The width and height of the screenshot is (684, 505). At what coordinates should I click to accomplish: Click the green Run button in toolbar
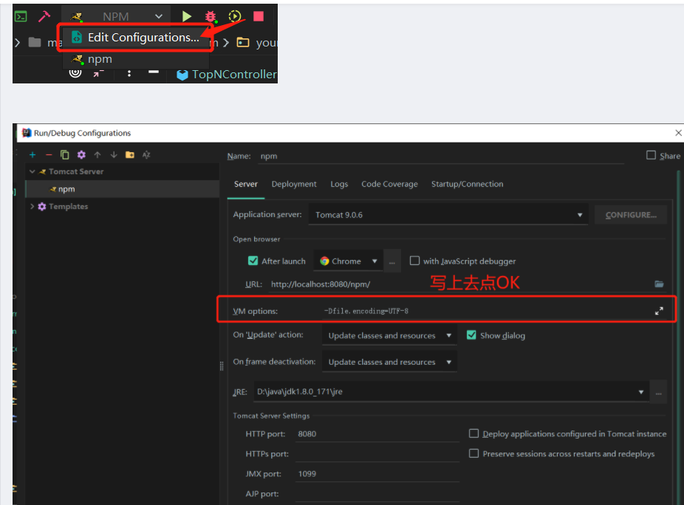pos(187,16)
